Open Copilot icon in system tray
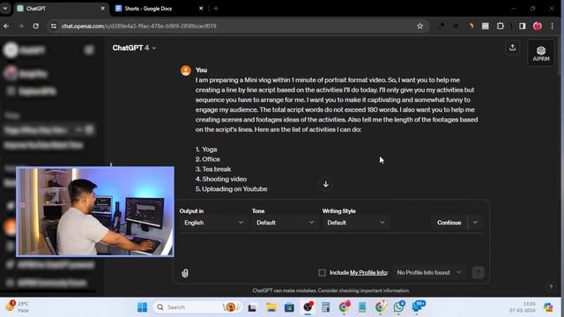Screen dimensions: 564x317 pyautogui.click(x=548, y=307)
